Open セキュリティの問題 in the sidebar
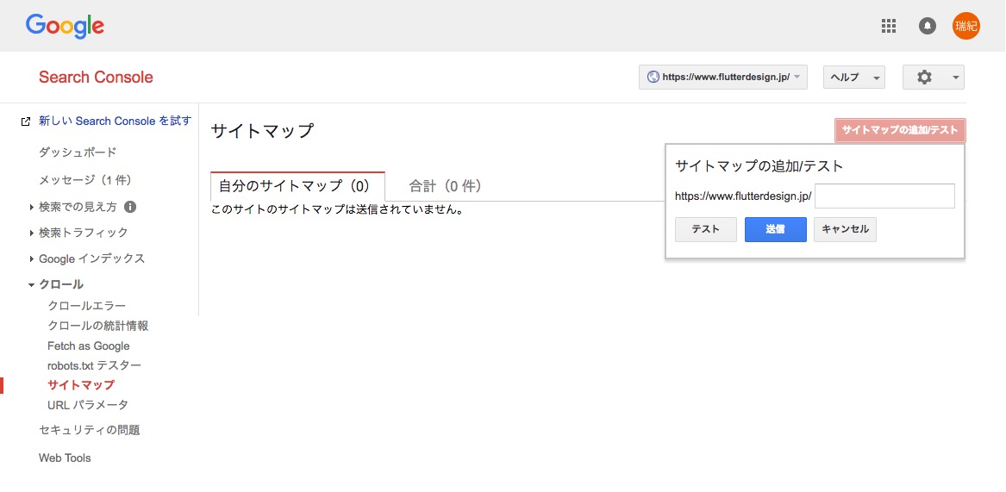 [89, 431]
